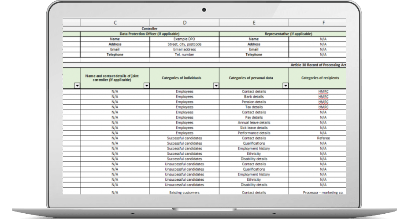Select the Annual leave details cell
The image size is (408, 219).
click(254, 123)
